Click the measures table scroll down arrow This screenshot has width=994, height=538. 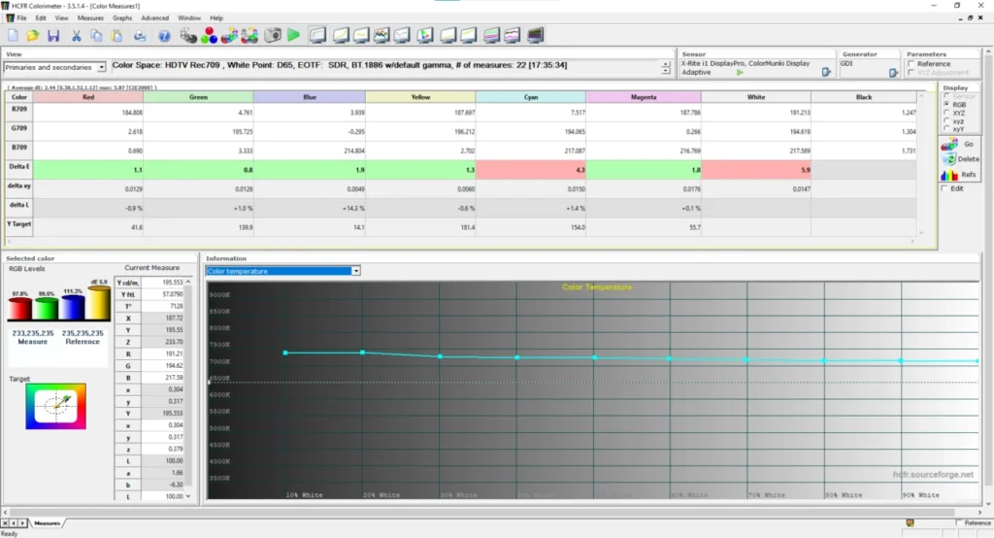click(921, 233)
